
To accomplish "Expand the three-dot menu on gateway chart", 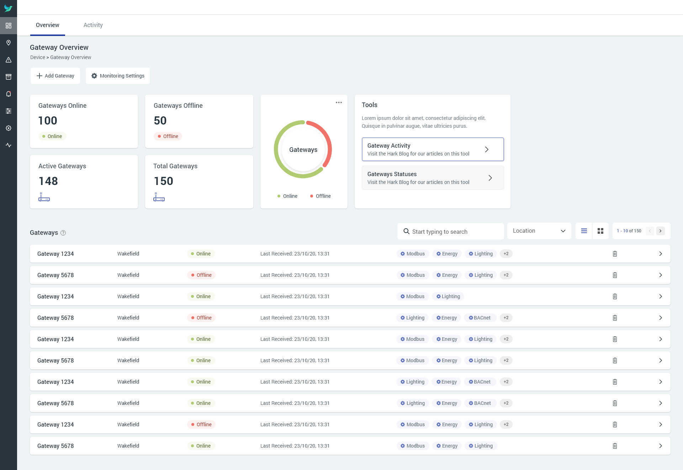I will (339, 102).
